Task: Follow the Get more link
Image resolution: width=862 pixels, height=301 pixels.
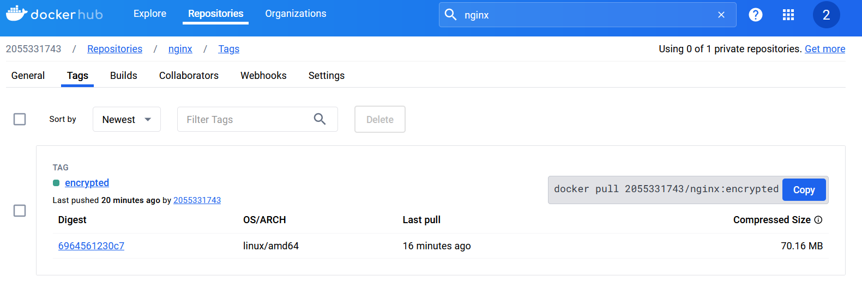Action: [x=825, y=49]
